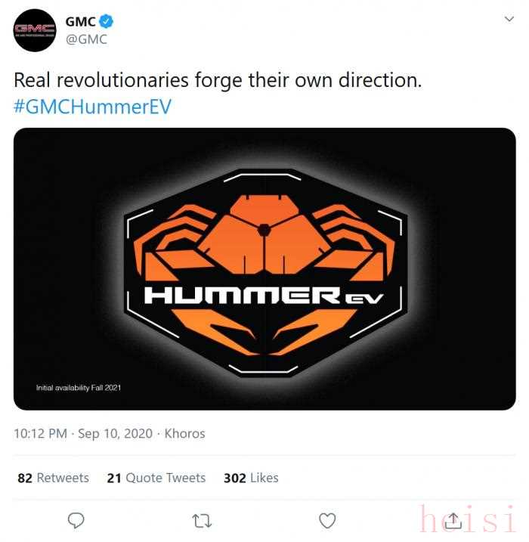Open GMC's round profile avatar
529x542 pixels.
pos(35,30)
